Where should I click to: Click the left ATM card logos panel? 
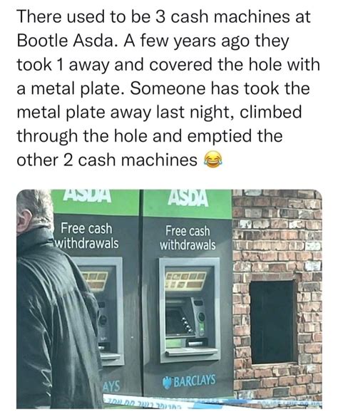[94, 282]
